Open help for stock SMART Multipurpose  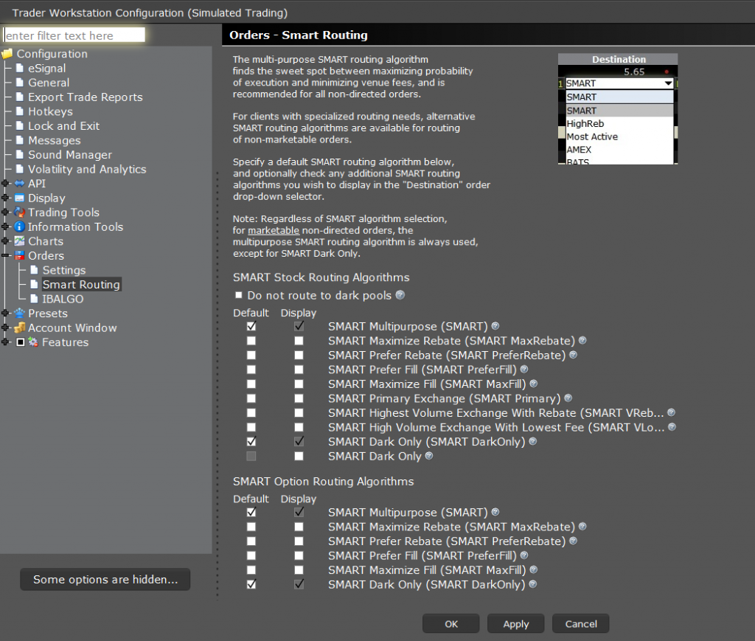click(x=495, y=326)
